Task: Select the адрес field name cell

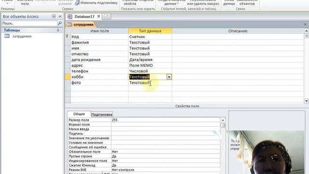Action: coord(99,65)
